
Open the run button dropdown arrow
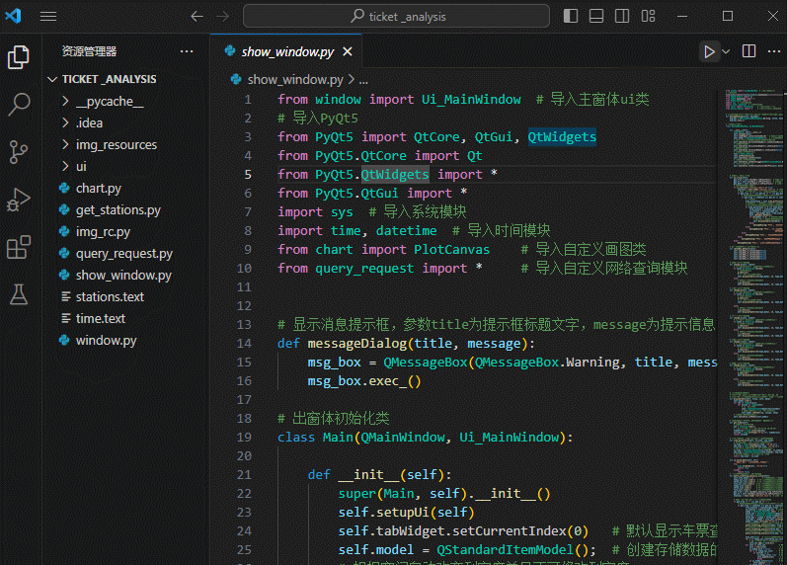726,51
